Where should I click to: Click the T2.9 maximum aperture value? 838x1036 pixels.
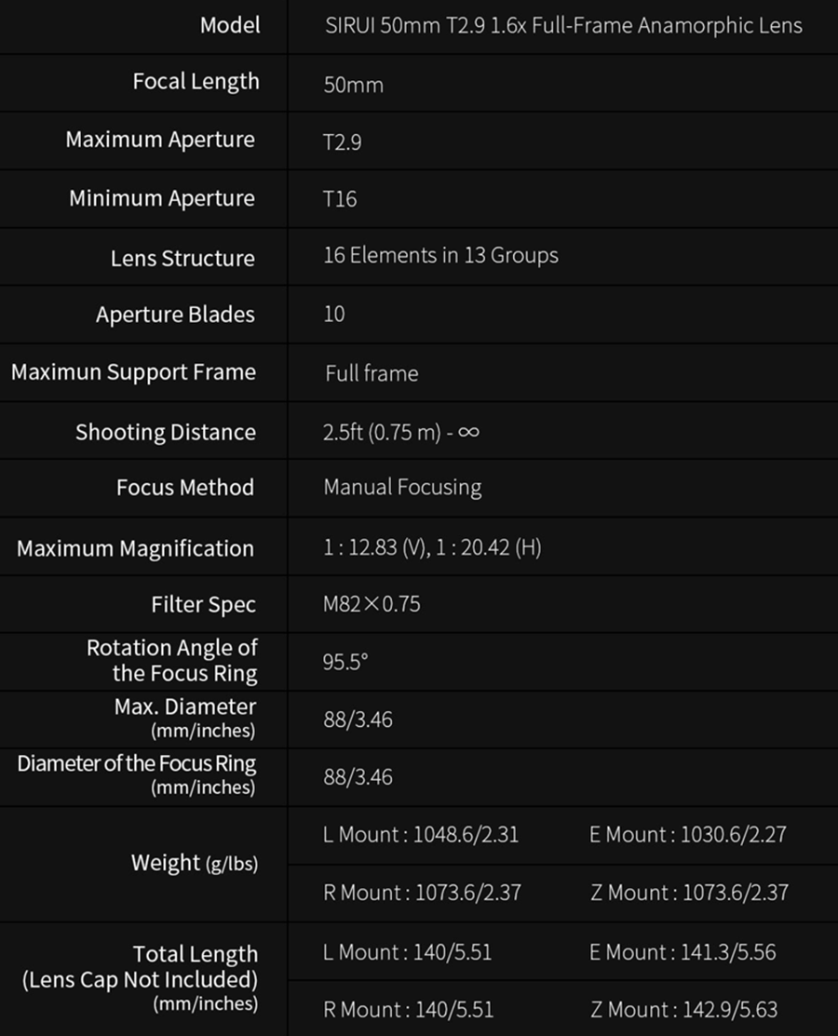[x=342, y=142]
